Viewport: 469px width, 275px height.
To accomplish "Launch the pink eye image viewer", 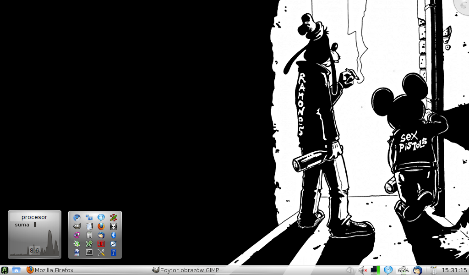I will tap(77, 235).
